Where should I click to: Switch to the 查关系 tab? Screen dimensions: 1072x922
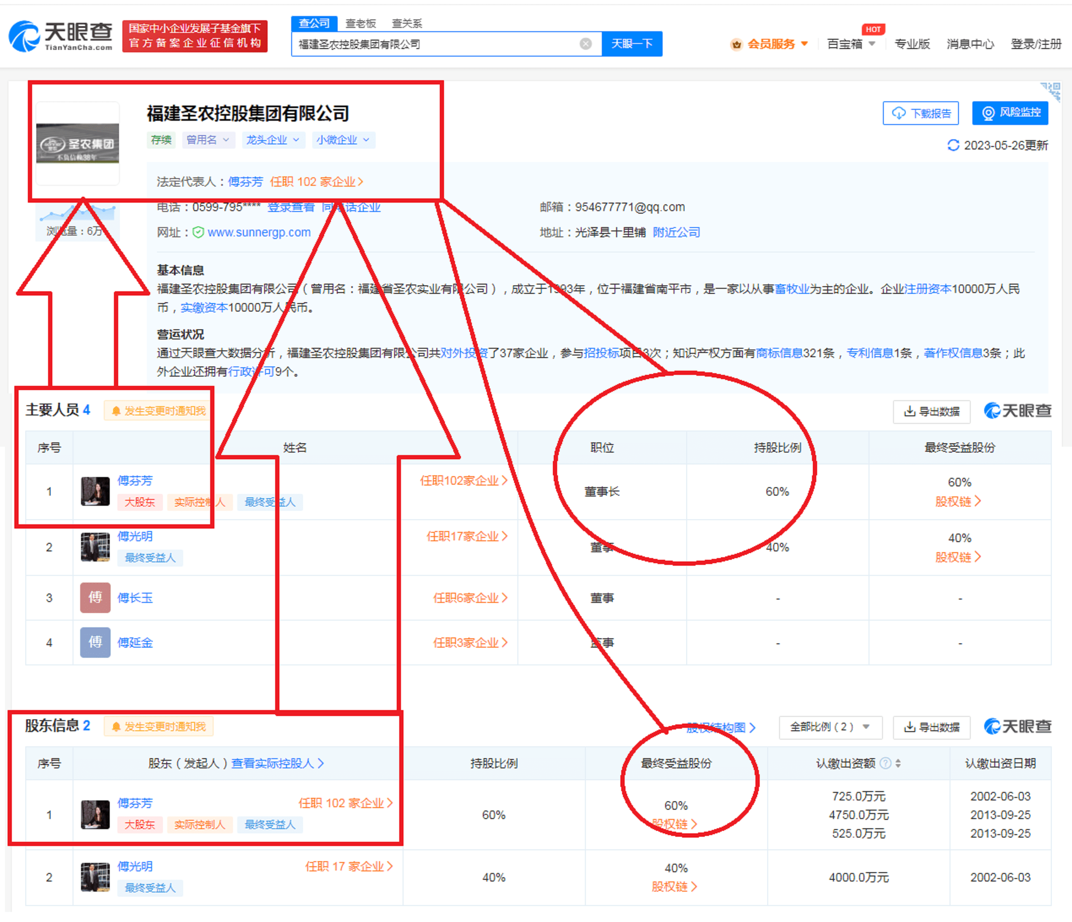407,23
